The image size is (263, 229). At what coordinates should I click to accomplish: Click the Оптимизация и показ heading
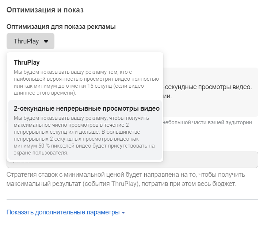point(45,10)
